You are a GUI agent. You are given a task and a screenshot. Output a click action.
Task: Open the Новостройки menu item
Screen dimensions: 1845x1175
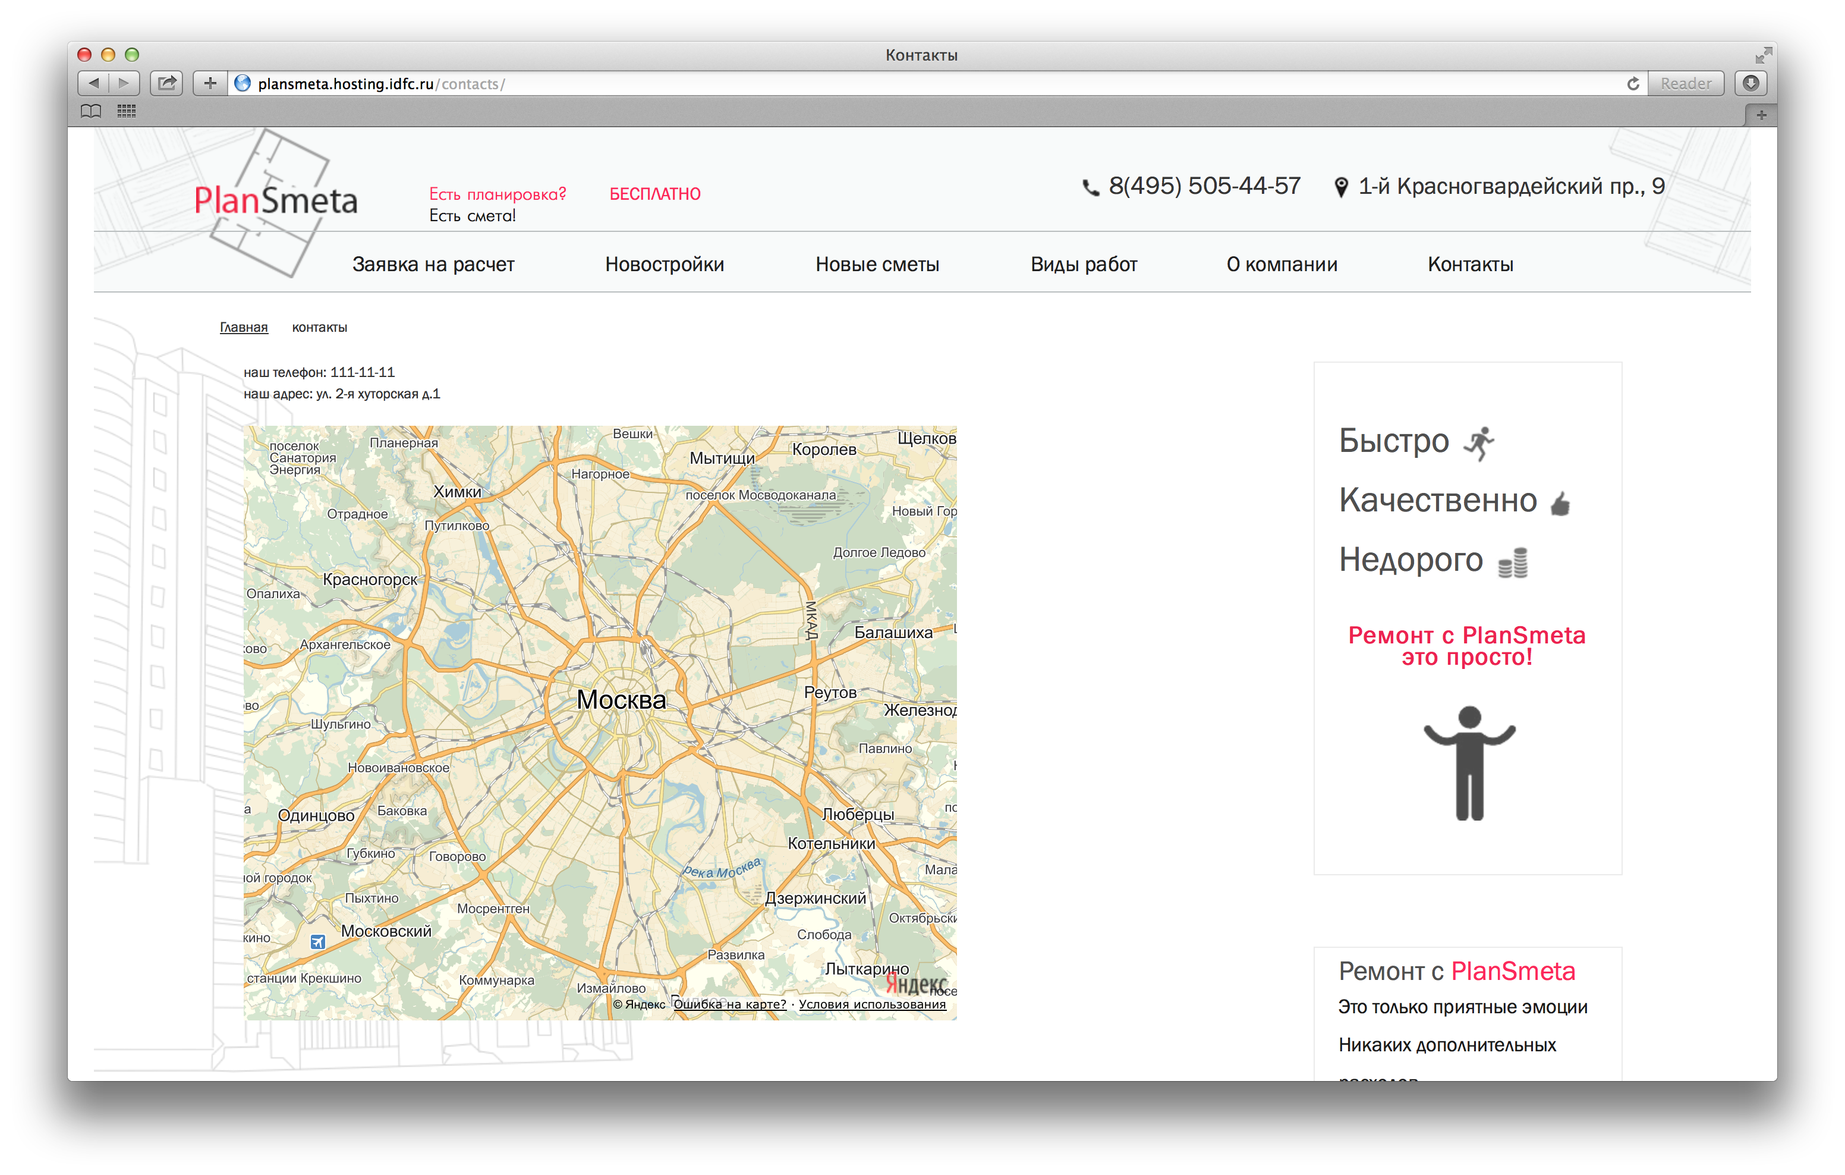point(665,265)
